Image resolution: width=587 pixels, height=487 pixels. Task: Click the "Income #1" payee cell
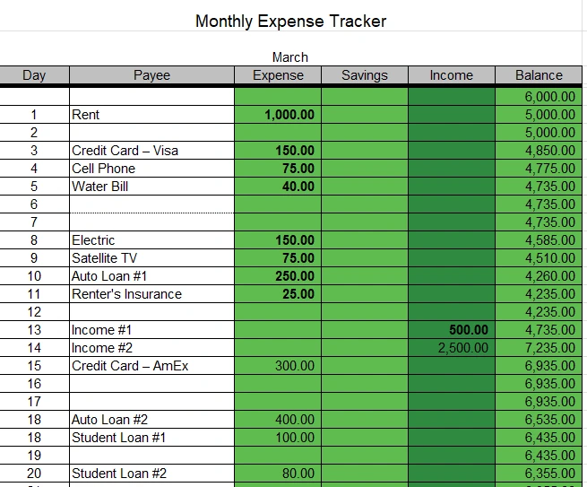coord(152,330)
